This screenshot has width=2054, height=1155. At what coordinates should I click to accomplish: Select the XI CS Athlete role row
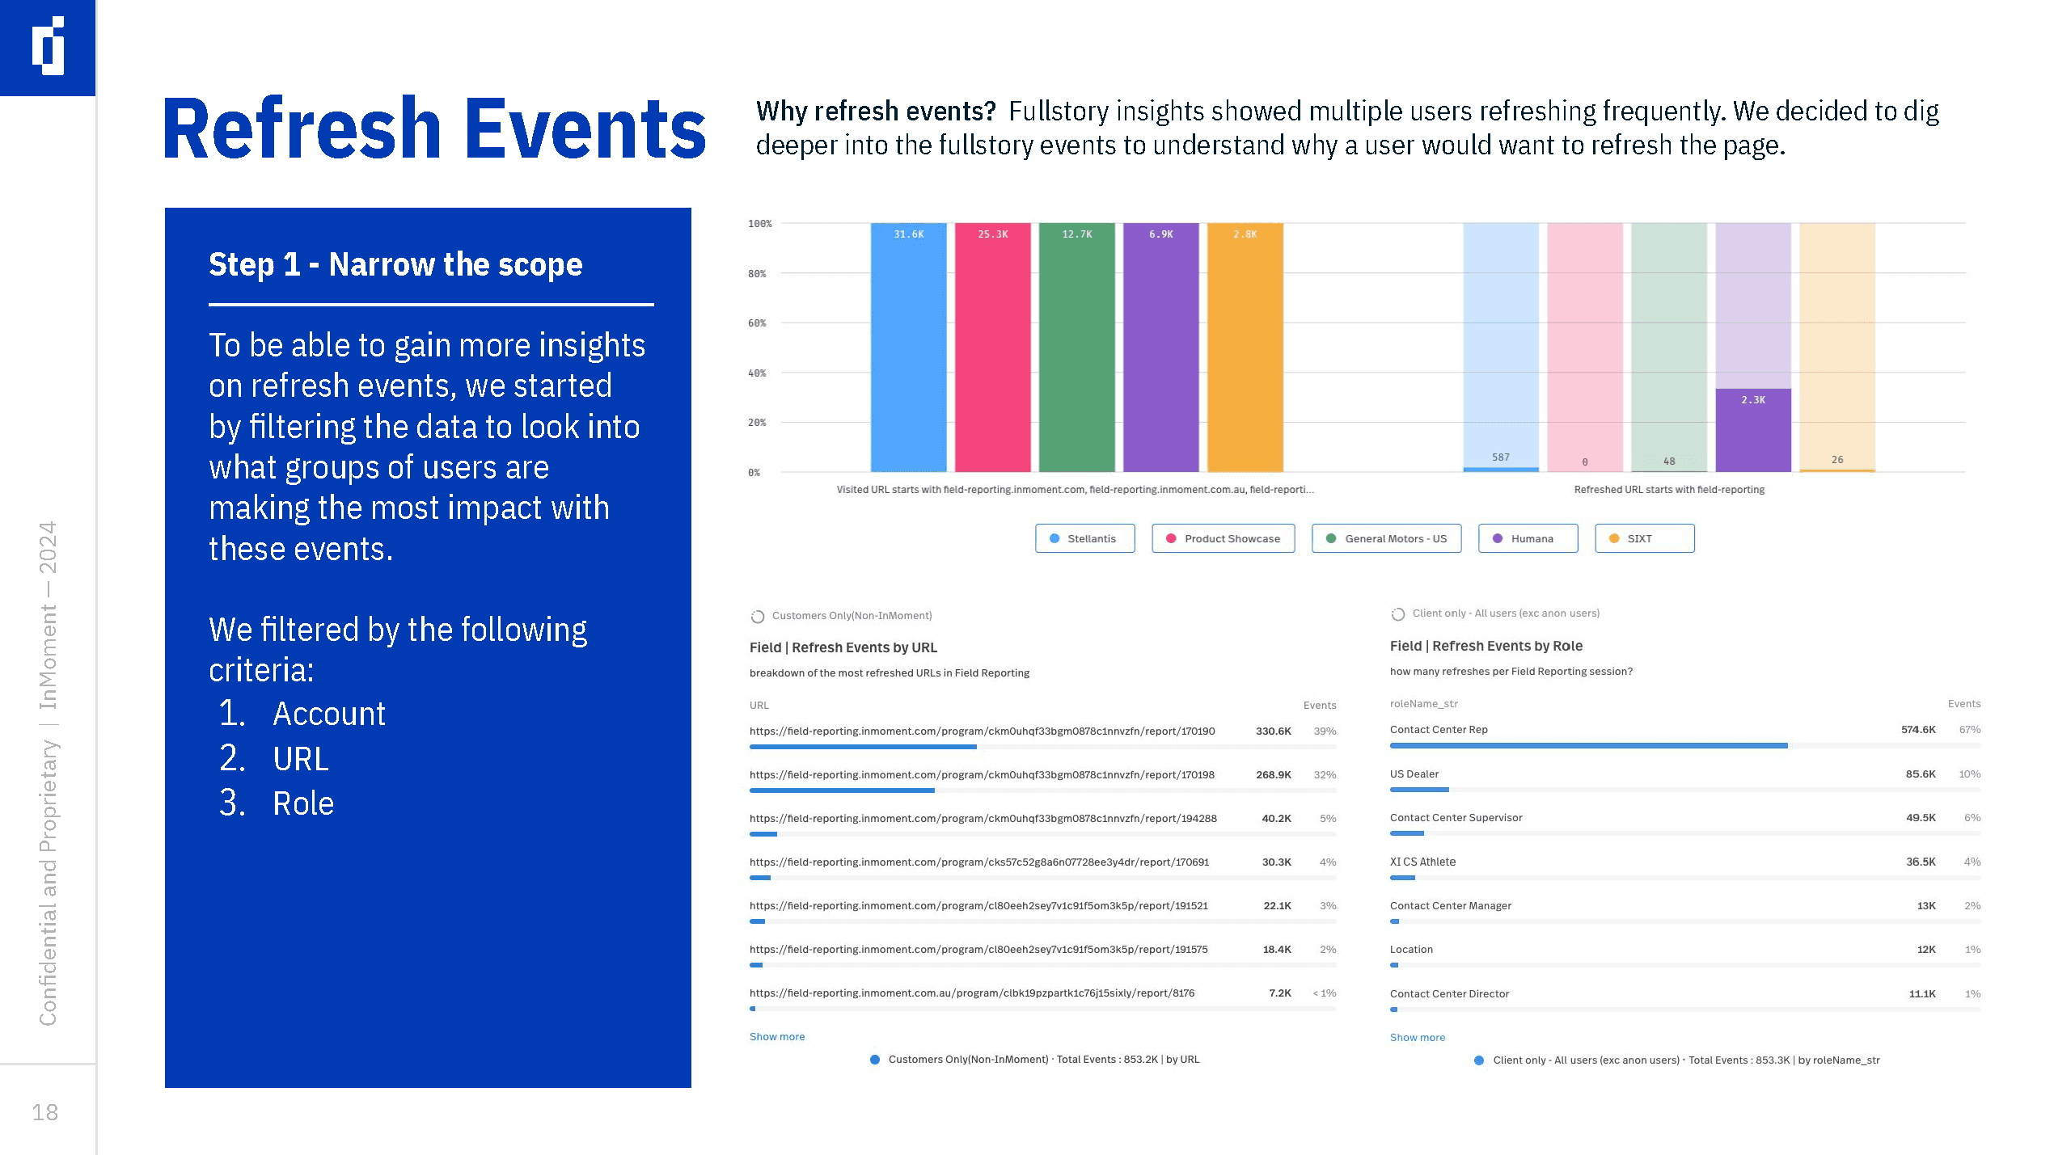coord(1685,866)
